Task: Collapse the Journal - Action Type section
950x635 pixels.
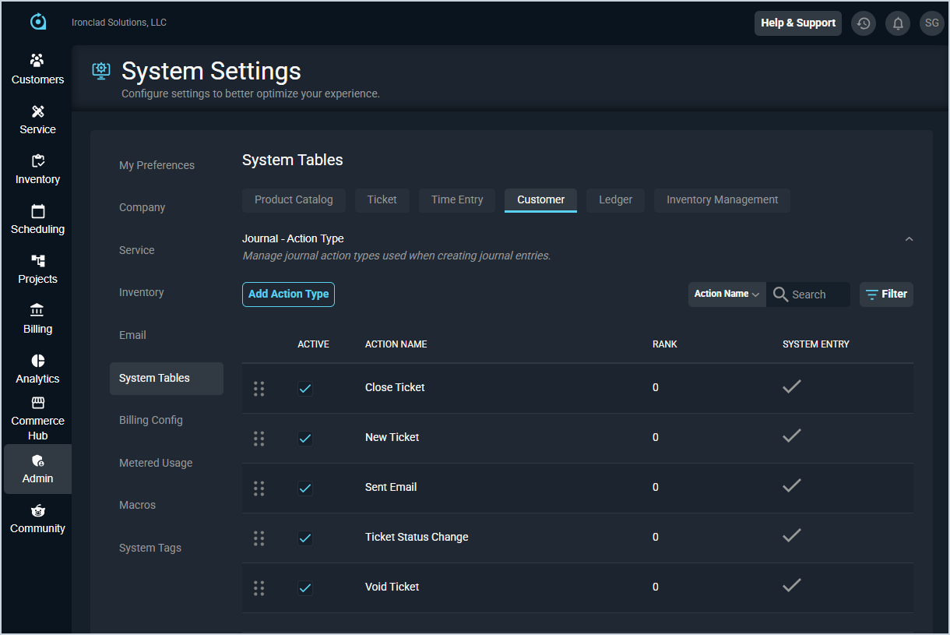Action: pos(909,239)
